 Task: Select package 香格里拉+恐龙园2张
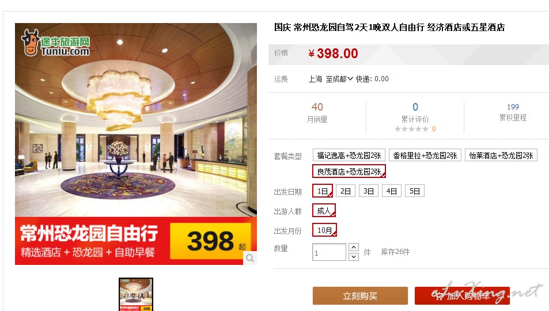click(x=425, y=155)
